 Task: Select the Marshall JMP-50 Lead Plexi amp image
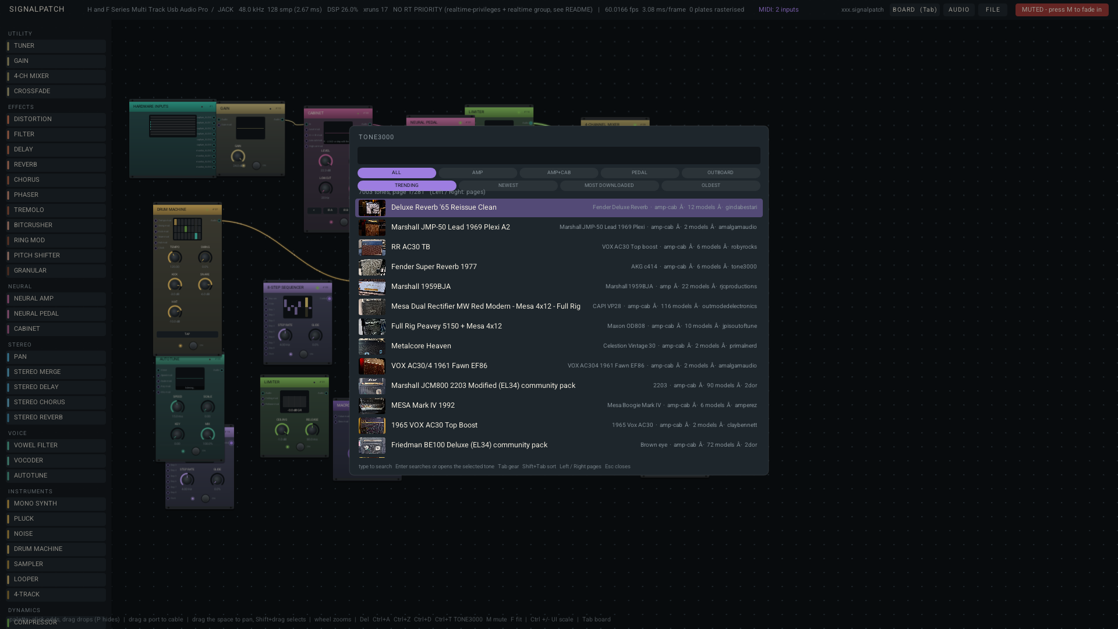372,228
